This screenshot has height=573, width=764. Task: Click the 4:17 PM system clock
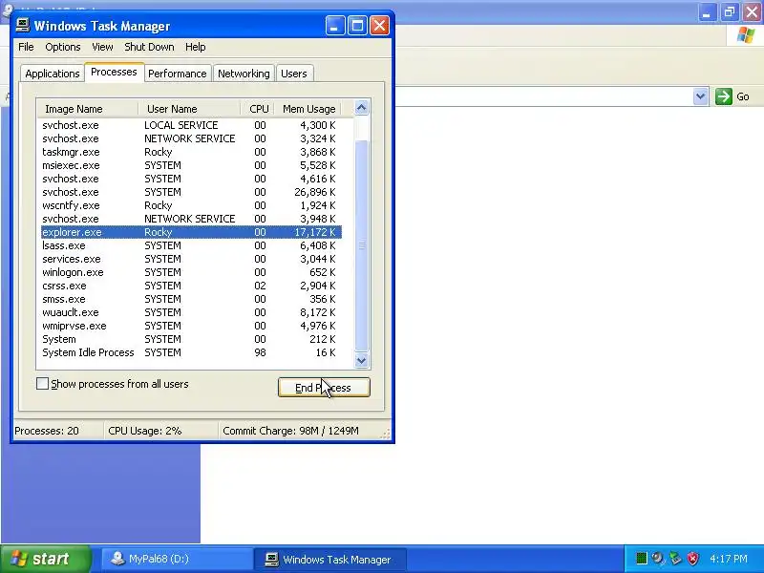(x=729, y=559)
